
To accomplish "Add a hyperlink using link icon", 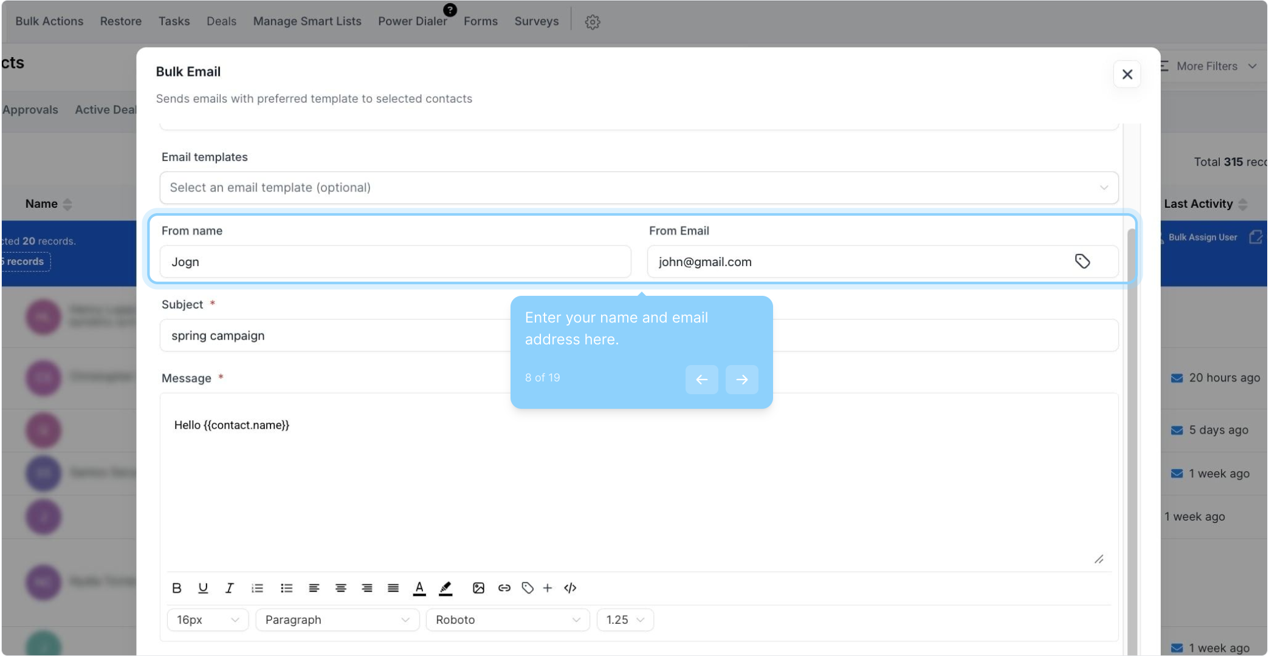I will point(504,588).
